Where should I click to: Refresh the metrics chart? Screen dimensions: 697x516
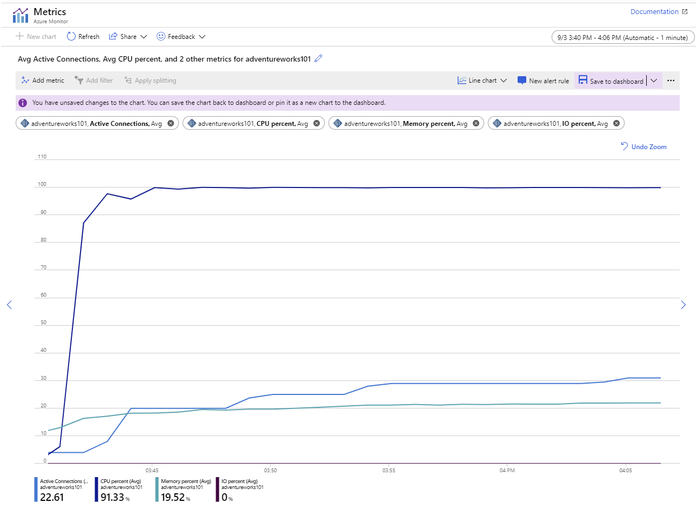click(83, 36)
